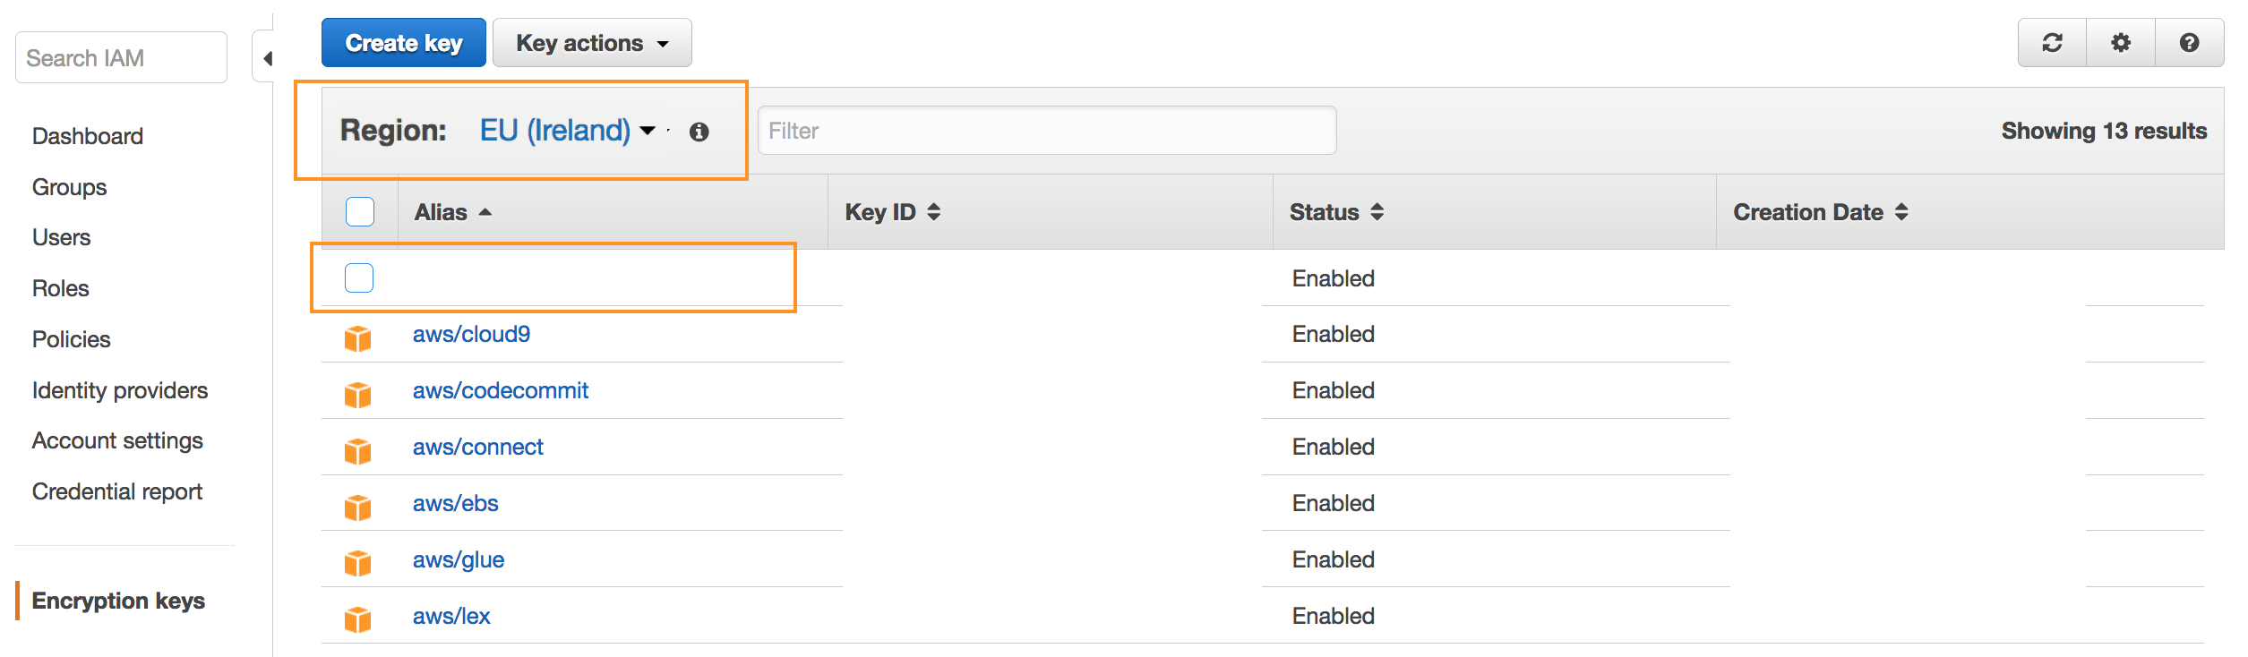The height and width of the screenshot is (657, 2248).
Task: Click the orange key icon for aws/glue
Action: (358, 563)
